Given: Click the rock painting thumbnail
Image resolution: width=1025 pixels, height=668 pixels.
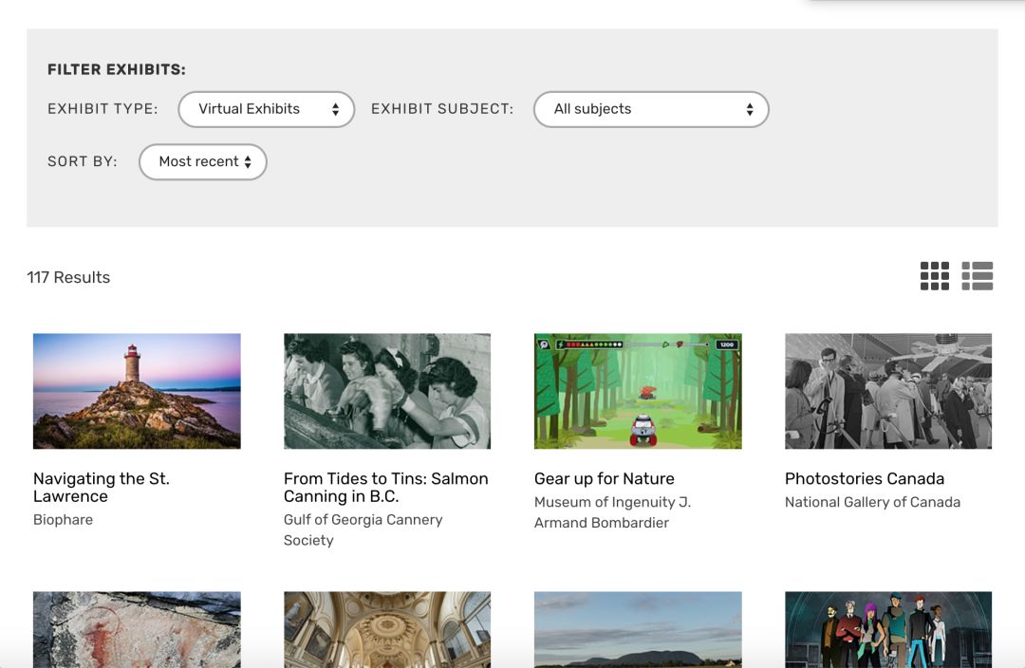Looking at the screenshot, I should coord(137,629).
